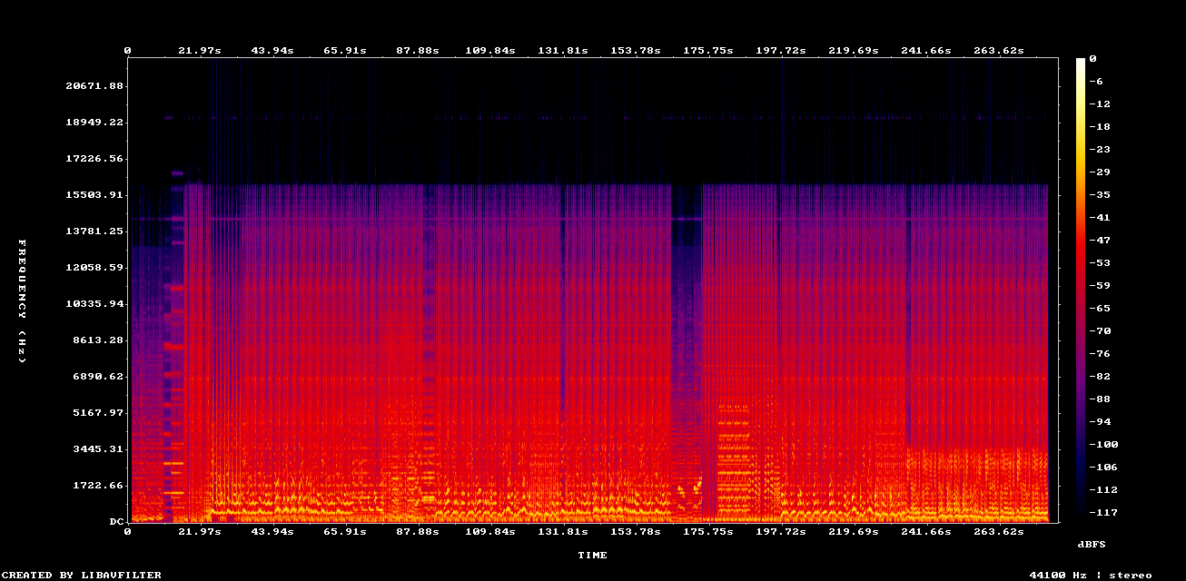Click the -70 dBFS scale value
1186x581 pixels.
pyautogui.click(x=1099, y=330)
